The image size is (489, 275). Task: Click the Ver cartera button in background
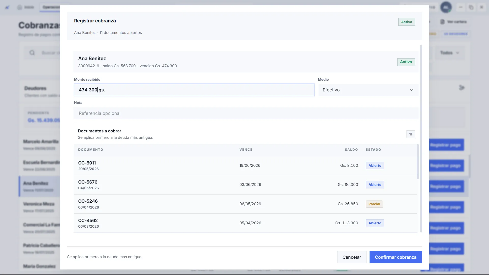(x=454, y=22)
